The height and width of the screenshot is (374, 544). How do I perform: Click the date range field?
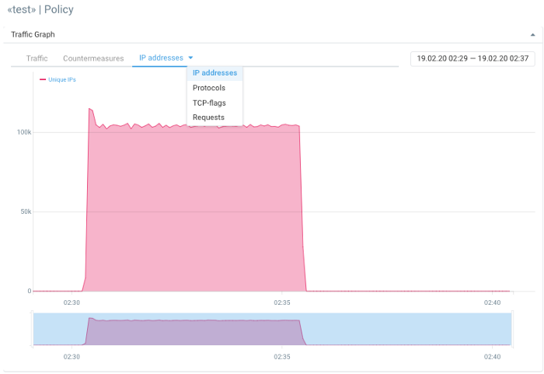(x=473, y=58)
